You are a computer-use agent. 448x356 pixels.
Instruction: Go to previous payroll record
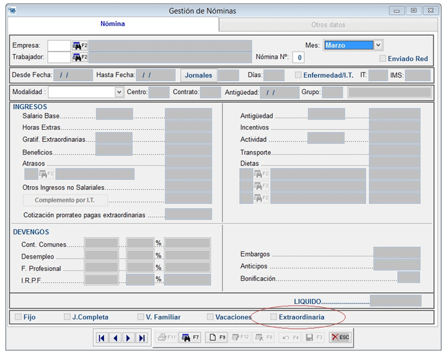click(115, 338)
